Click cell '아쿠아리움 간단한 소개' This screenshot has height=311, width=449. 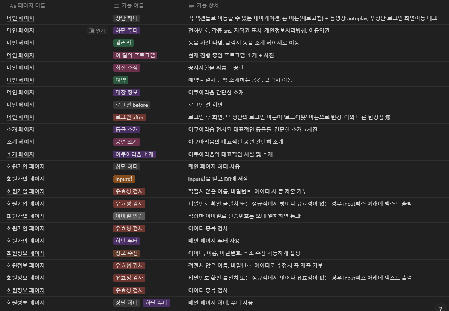coord(216,92)
